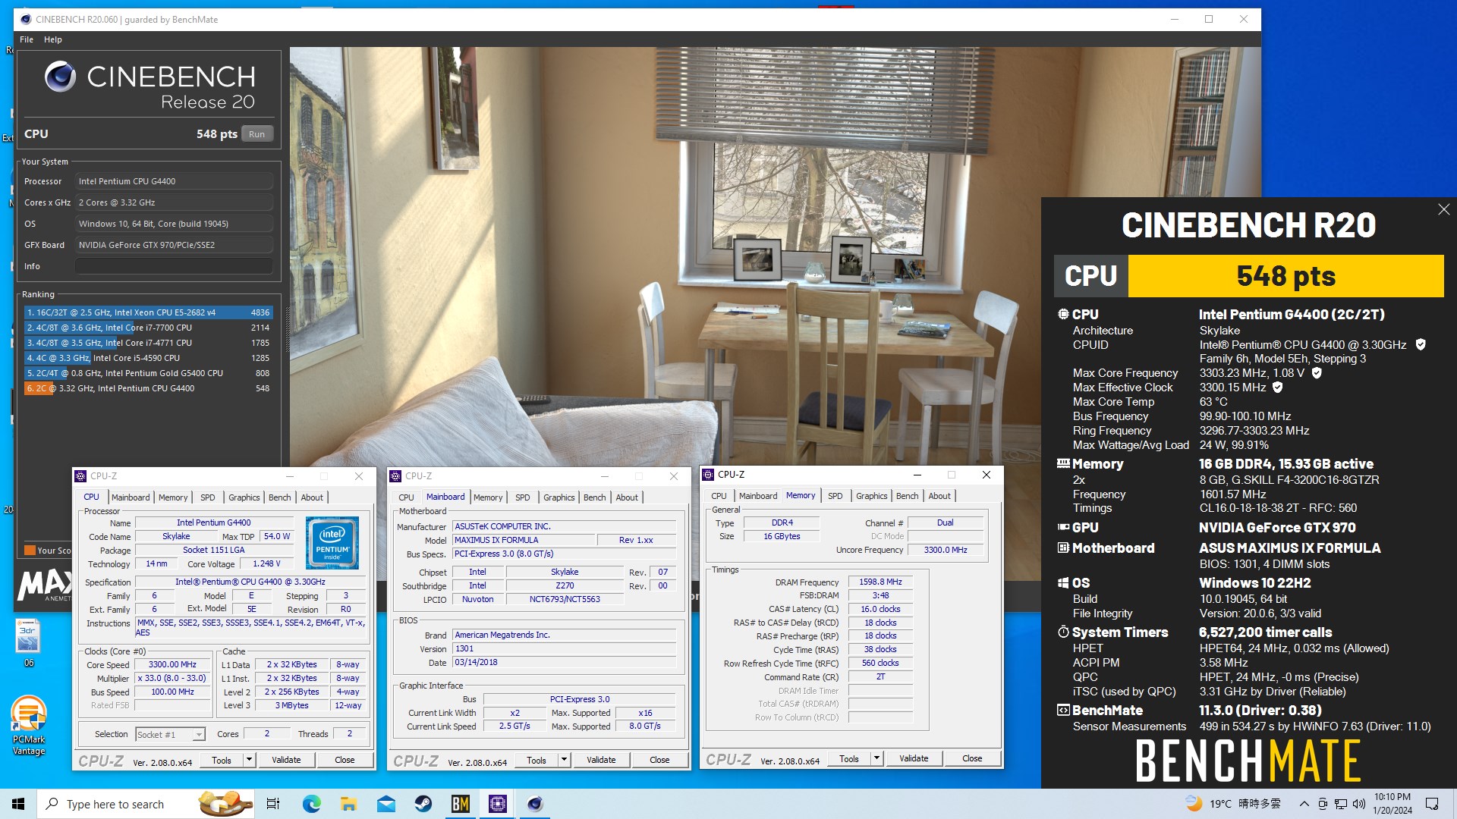
Task: Switch to BenchMate via its taskbar icon
Action: 460,804
